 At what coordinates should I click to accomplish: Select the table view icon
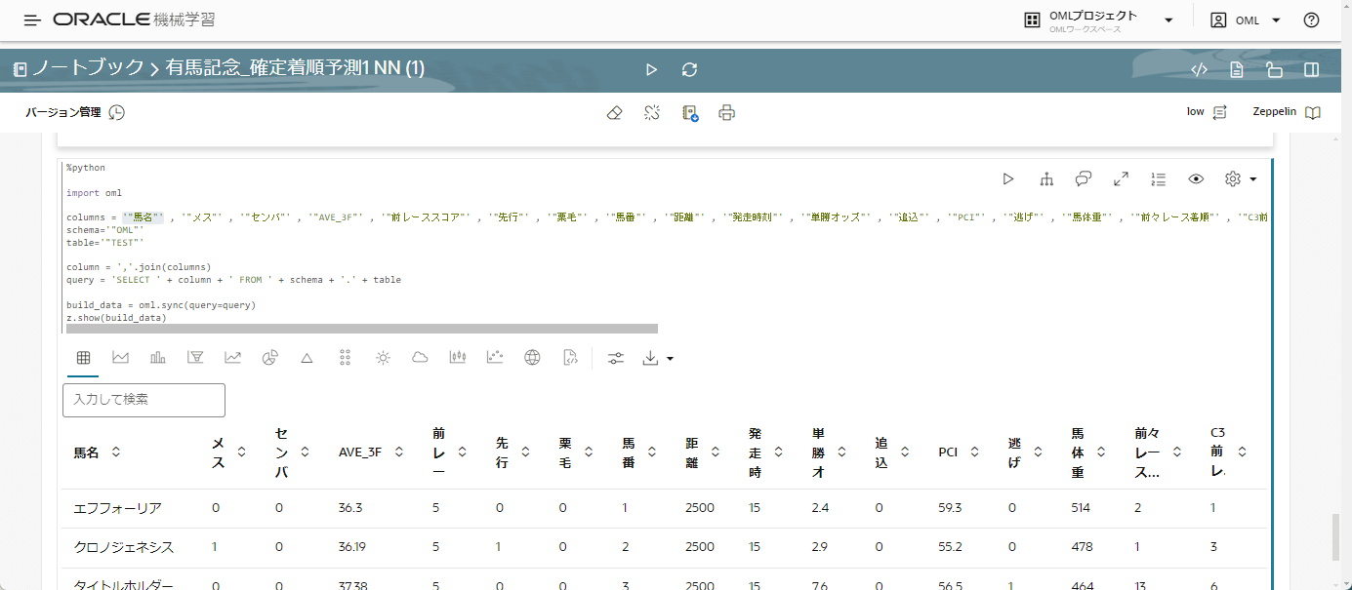[x=83, y=358]
